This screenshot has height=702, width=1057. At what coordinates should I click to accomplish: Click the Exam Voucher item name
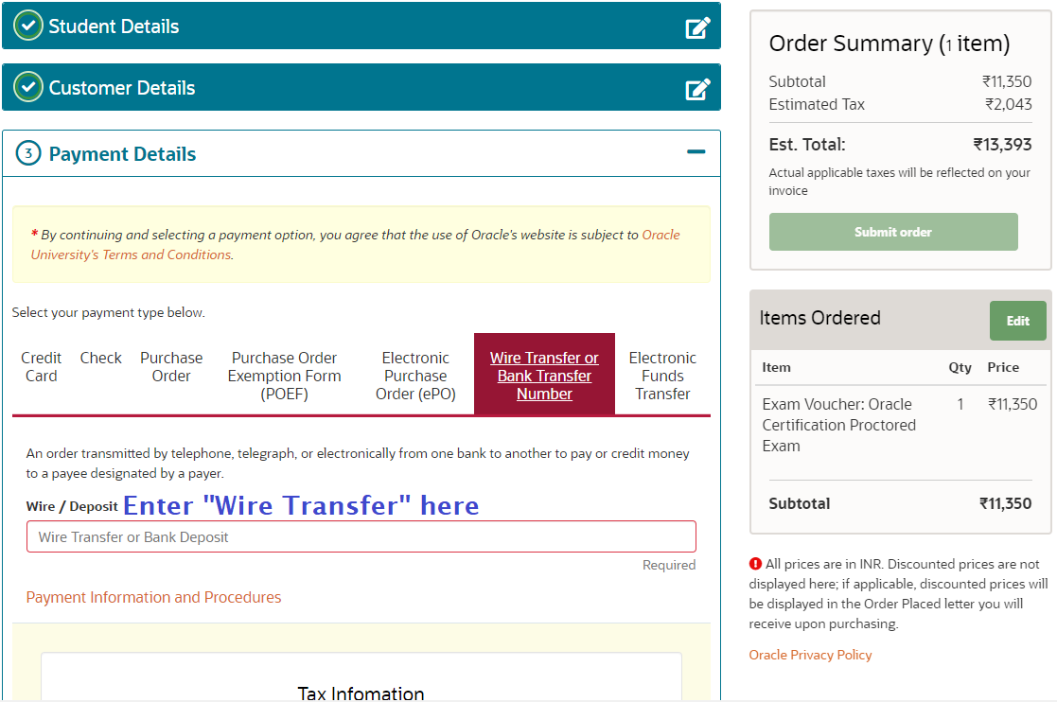839,425
